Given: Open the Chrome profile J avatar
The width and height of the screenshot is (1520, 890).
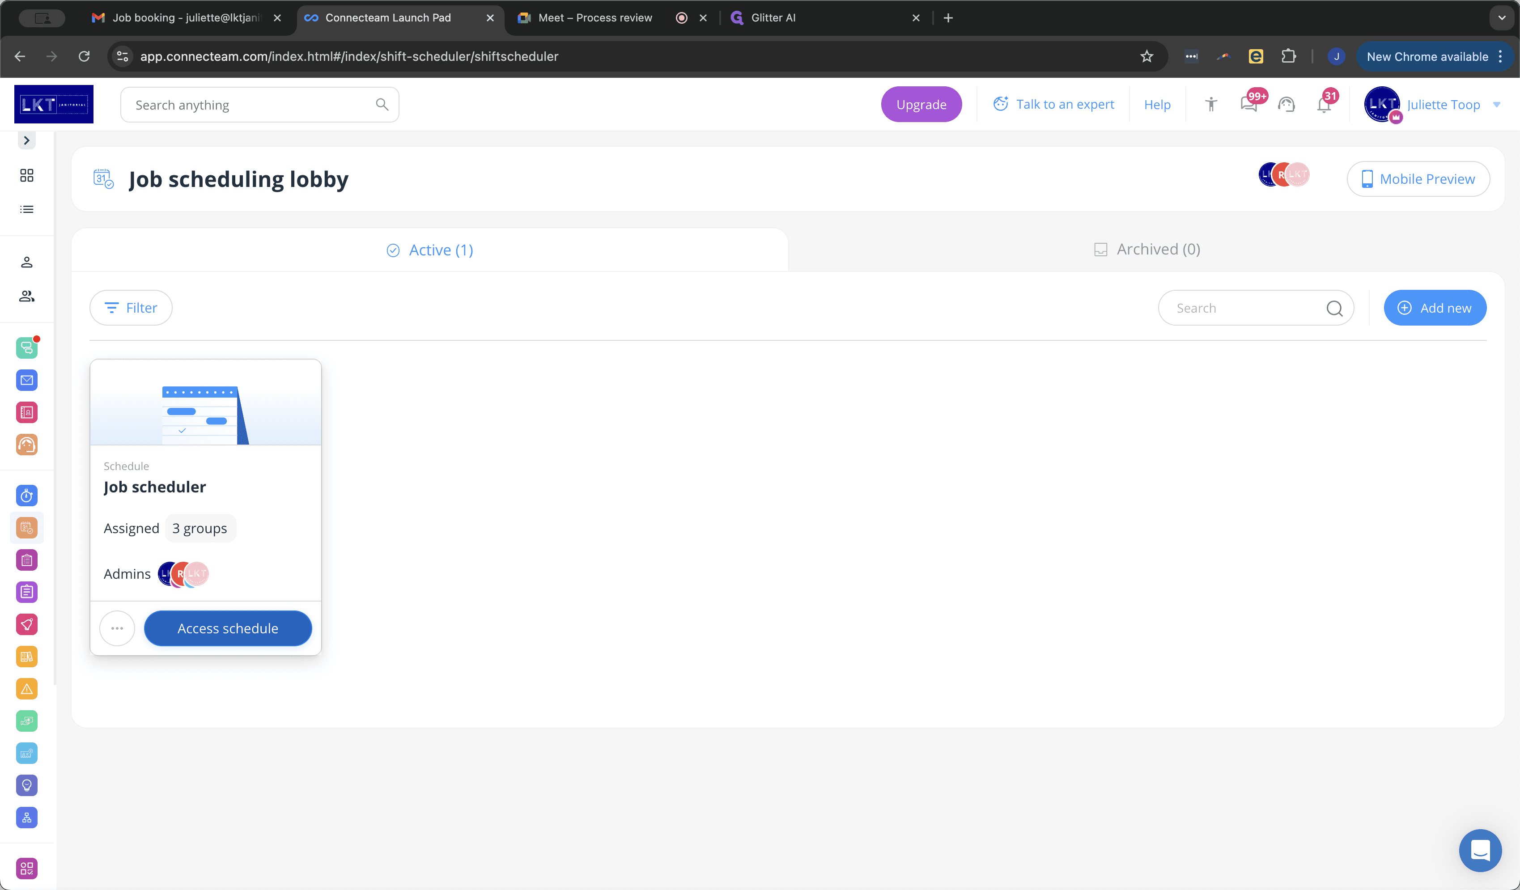Looking at the screenshot, I should pyautogui.click(x=1337, y=56).
